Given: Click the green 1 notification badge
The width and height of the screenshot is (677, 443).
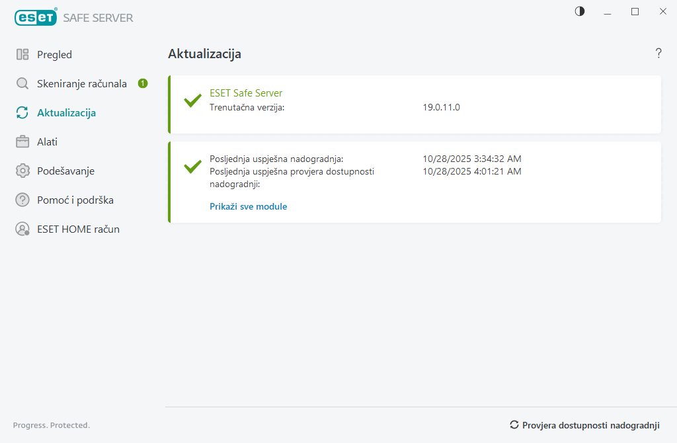Looking at the screenshot, I should coord(142,83).
